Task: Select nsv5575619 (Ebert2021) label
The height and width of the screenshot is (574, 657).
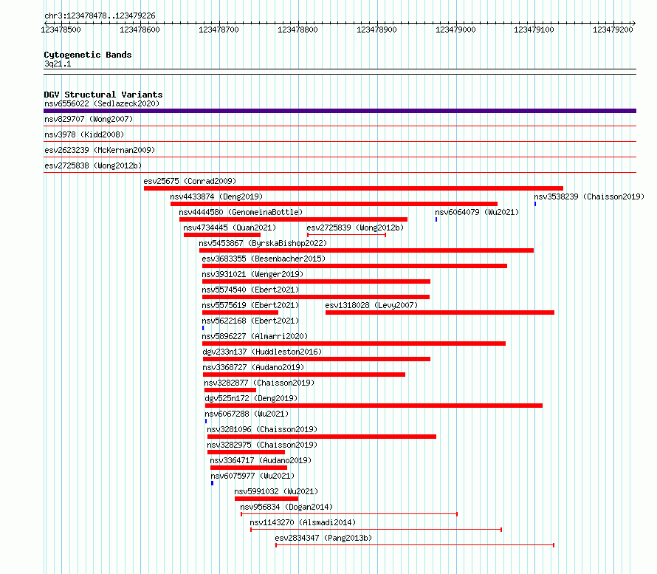Action: point(250,305)
